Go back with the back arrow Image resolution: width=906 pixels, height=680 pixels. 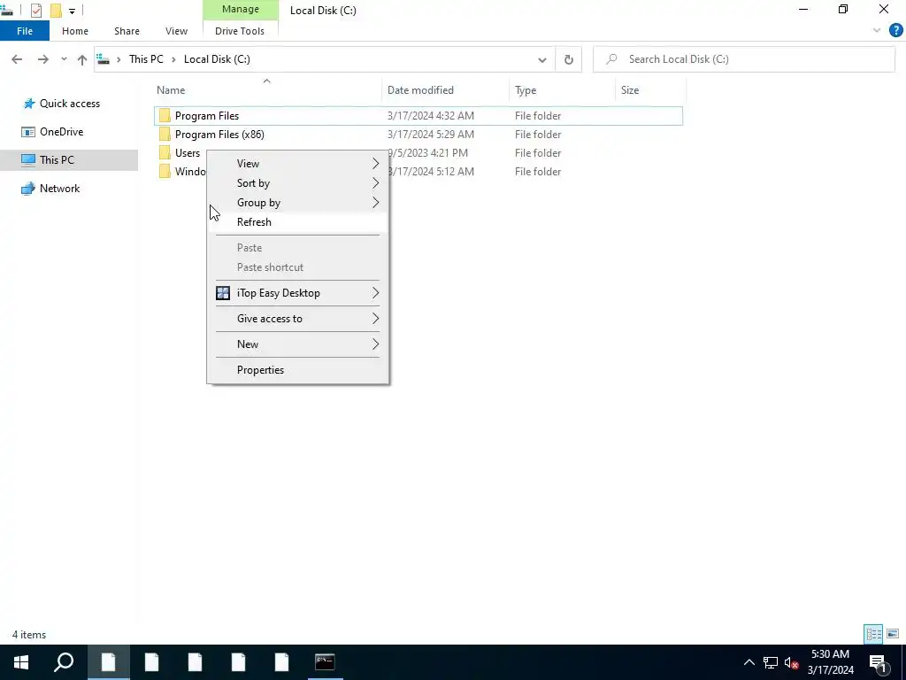click(17, 59)
